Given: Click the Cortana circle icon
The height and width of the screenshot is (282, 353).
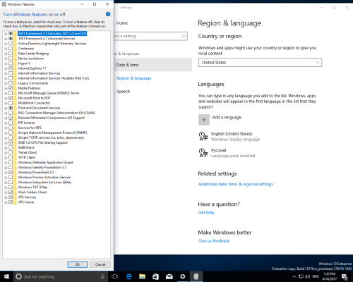Looking at the screenshot, I should pyautogui.click(x=18, y=276).
